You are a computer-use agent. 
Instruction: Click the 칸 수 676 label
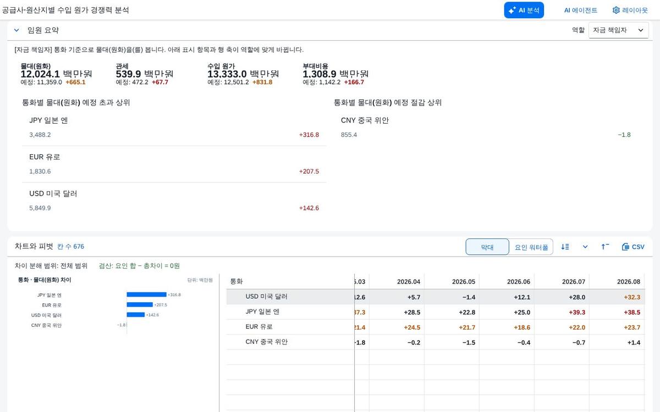(x=71, y=247)
